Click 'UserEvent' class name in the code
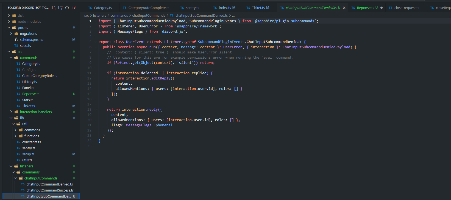 135,42
